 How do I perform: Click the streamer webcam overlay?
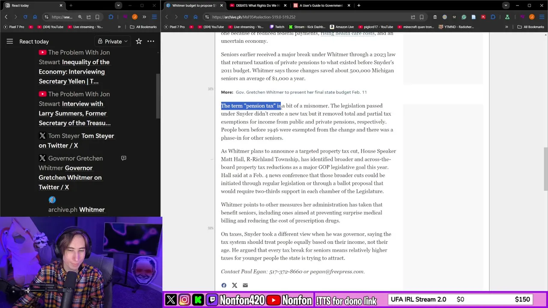coord(81,263)
